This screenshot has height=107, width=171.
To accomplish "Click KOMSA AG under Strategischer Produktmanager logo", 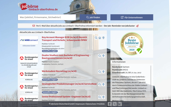I will pyautogui.click(x=29, y=92).
